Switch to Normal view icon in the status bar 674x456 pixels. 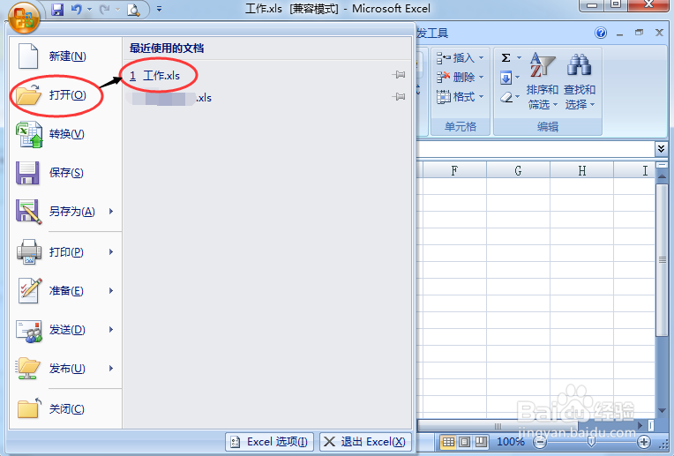point(448,442)
